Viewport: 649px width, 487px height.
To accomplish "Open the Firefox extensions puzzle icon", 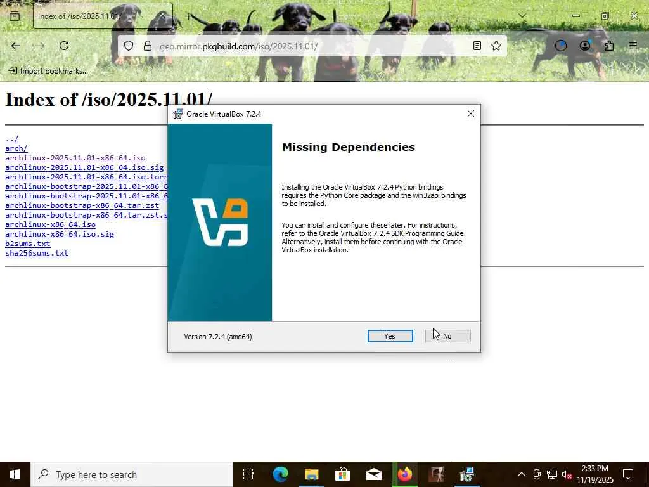I will [x=609, y=46].
